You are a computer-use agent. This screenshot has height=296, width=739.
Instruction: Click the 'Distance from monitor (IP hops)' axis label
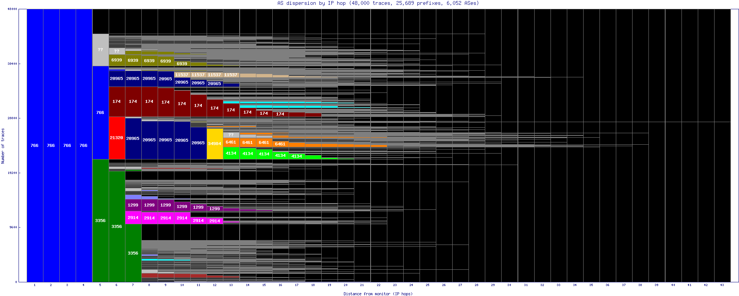tap(378, 294)
